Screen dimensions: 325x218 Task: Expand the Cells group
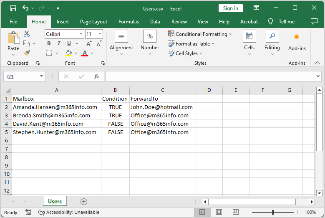click(249, 43)
